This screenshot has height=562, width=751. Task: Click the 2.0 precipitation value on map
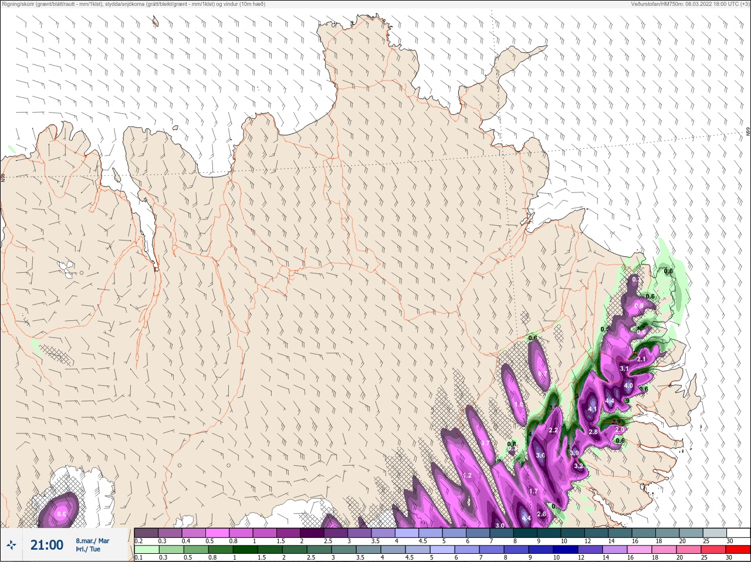coord(619,429)
